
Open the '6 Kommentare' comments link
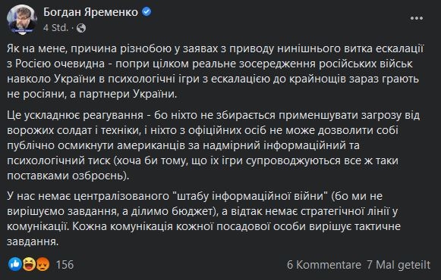click(324, 265)
